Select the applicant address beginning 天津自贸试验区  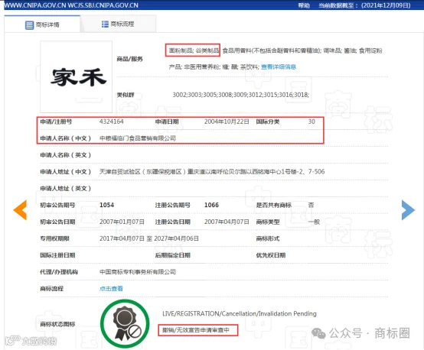point(212,171)
